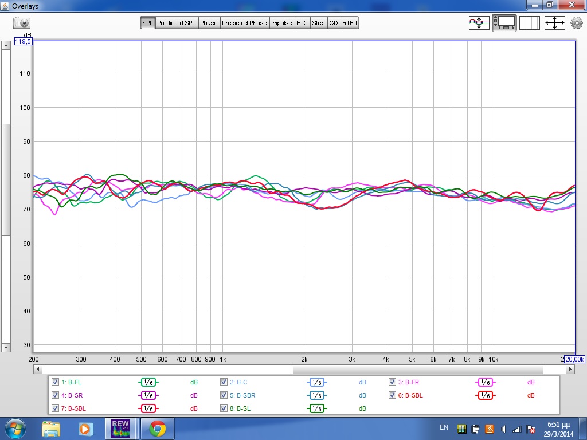Click the safely remove hardware tray icon
The height and width of the screenshot is (440, 587).
coord(475,429)
